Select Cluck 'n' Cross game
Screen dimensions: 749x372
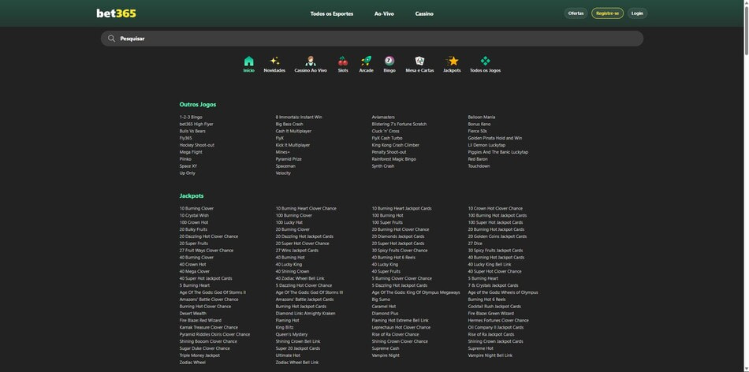[x=386, y=132]
